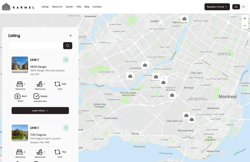
Task: Open the 1745 Deguire building photo
Action: [20, 133]
